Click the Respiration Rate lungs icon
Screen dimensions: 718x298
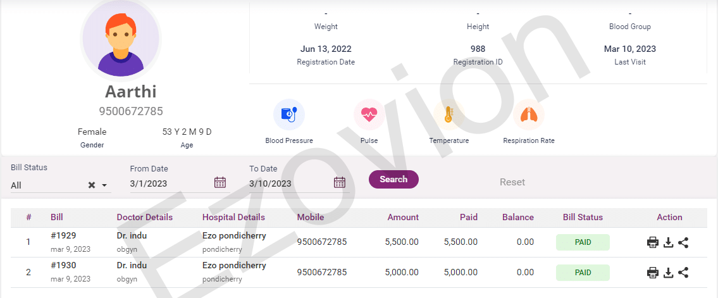[x=528, y=115]
